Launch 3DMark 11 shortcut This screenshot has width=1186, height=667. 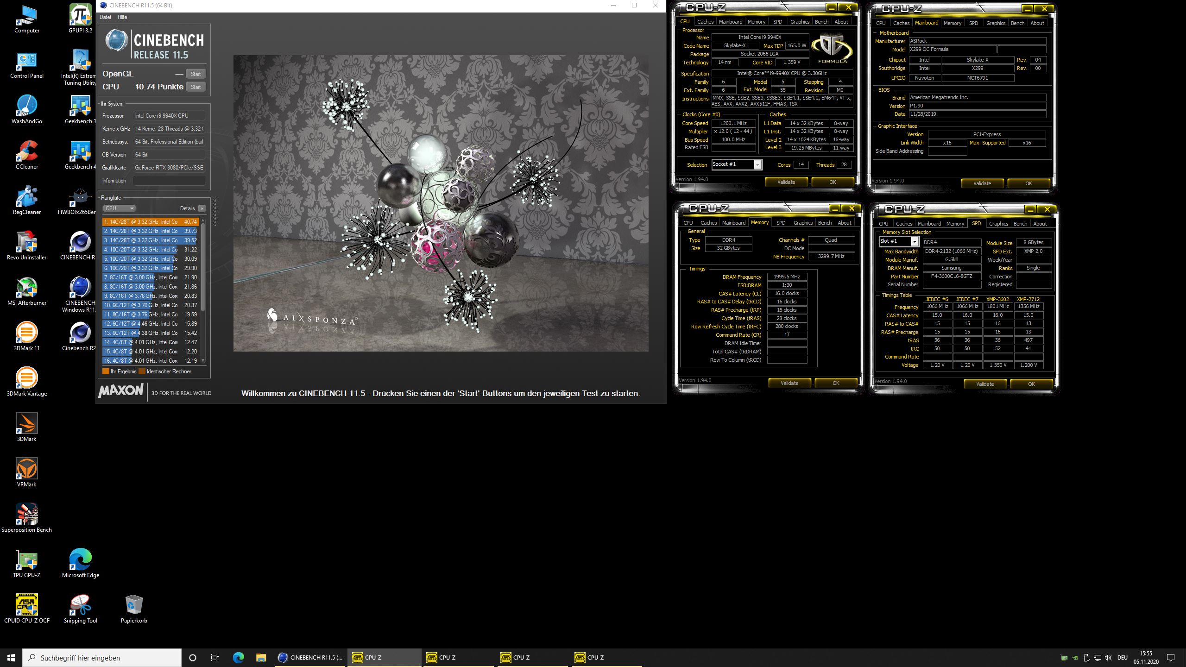26,337
